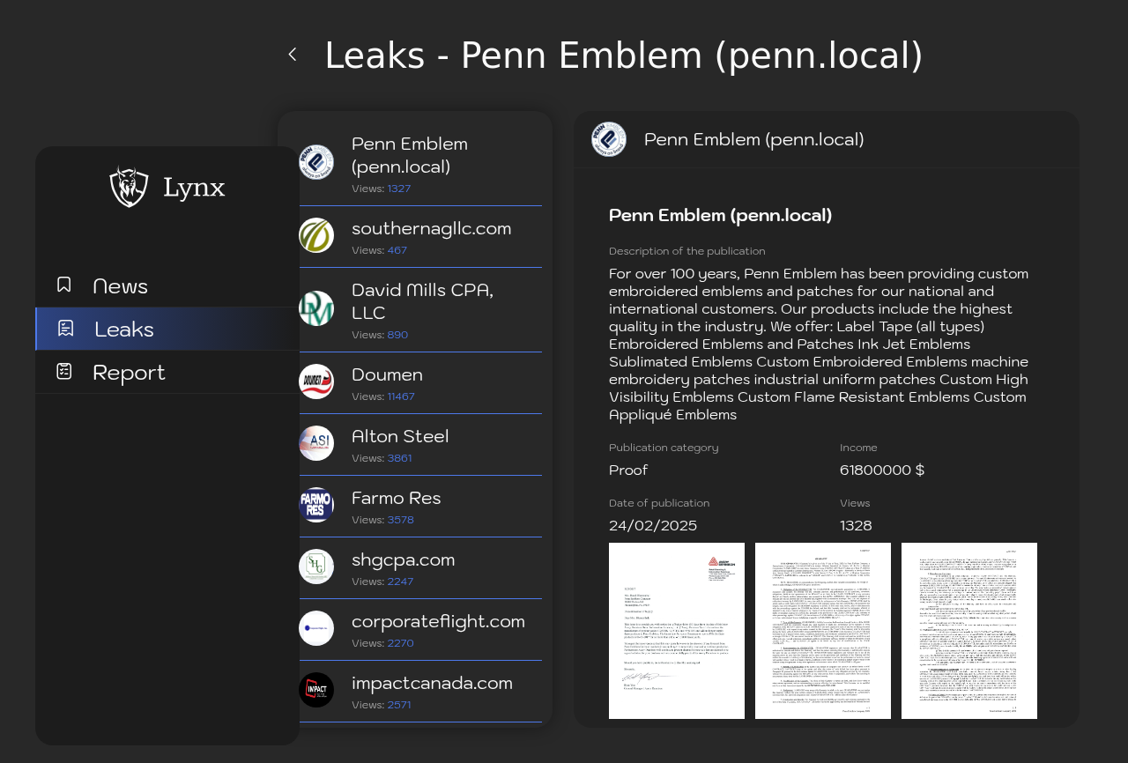The height and width of the screenshot is (763, 1128).
Task: Click the page title Leaks - Penn Emblem
Action: [624, 56]
